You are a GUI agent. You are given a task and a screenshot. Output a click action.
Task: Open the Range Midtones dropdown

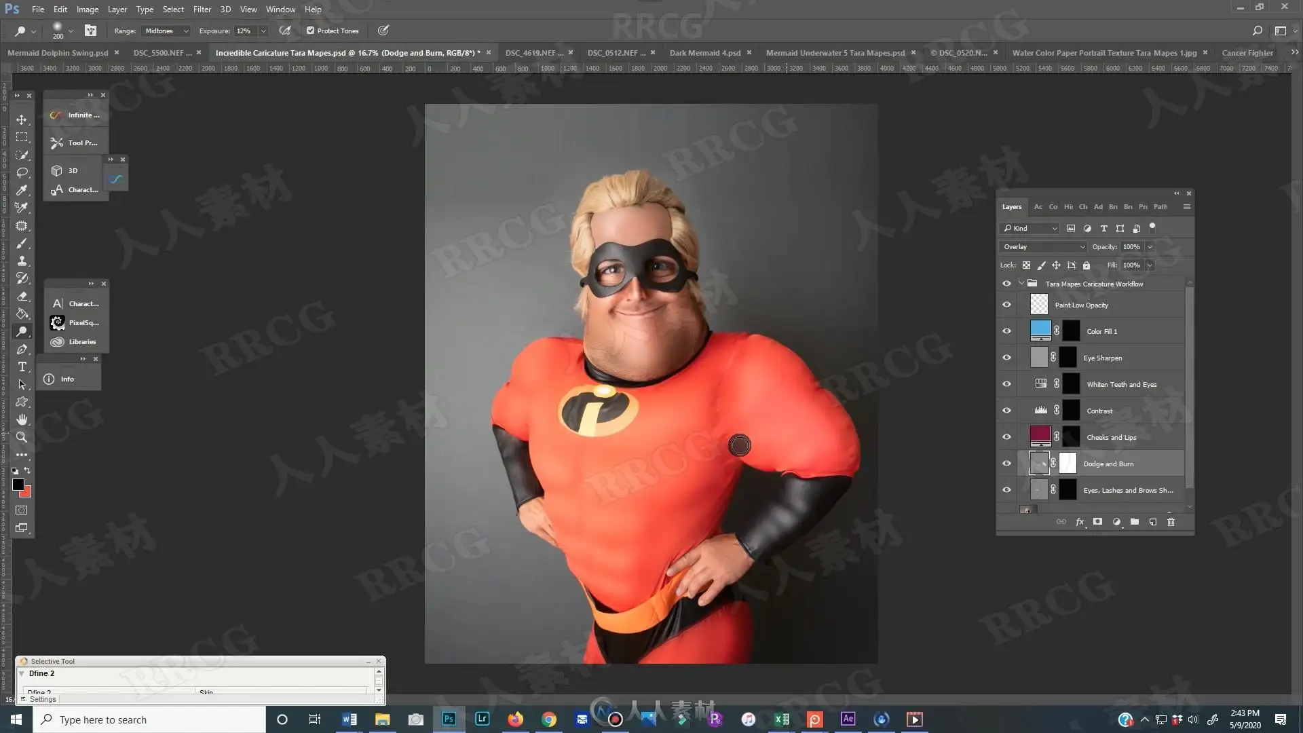pyautogui.click(x=166, y=31)
